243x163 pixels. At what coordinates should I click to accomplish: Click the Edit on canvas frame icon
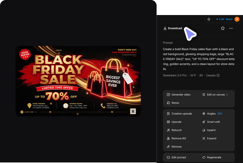click(x=204, y=95)
